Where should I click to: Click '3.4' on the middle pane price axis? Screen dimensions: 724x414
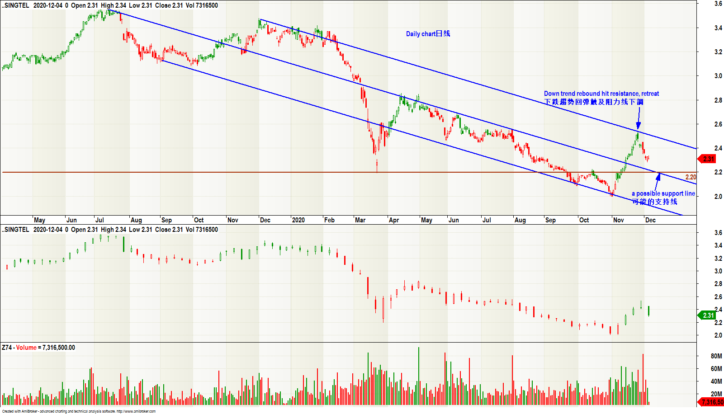718,245
